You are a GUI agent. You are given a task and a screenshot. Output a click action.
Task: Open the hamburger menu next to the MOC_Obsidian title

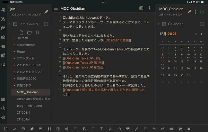point(56,8)
